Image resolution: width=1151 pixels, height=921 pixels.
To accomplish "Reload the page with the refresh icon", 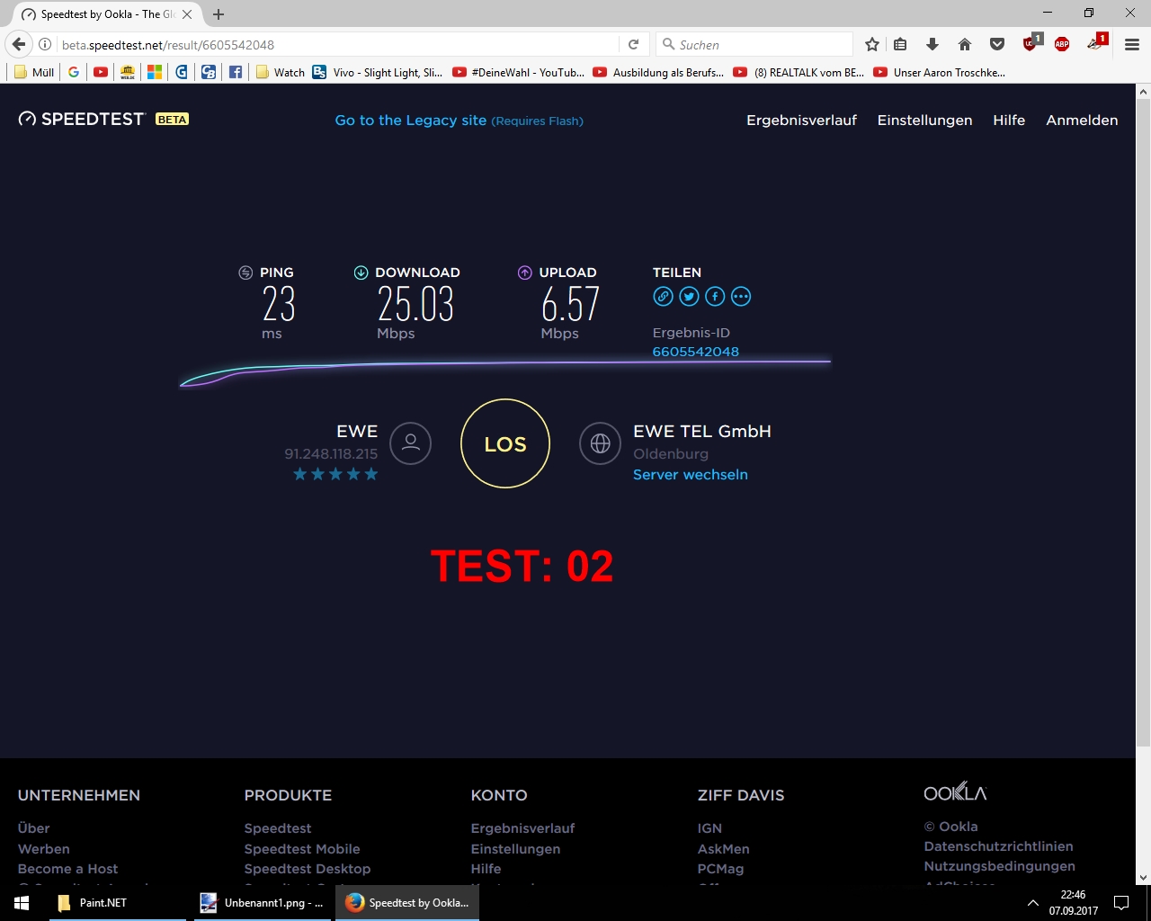I will [x=633, y=44].
